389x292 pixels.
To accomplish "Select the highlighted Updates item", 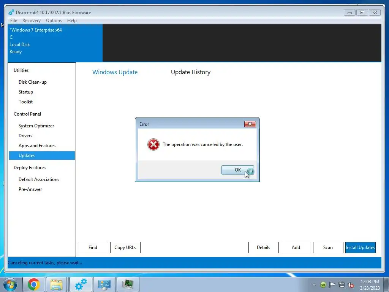I will coord(42,156).
